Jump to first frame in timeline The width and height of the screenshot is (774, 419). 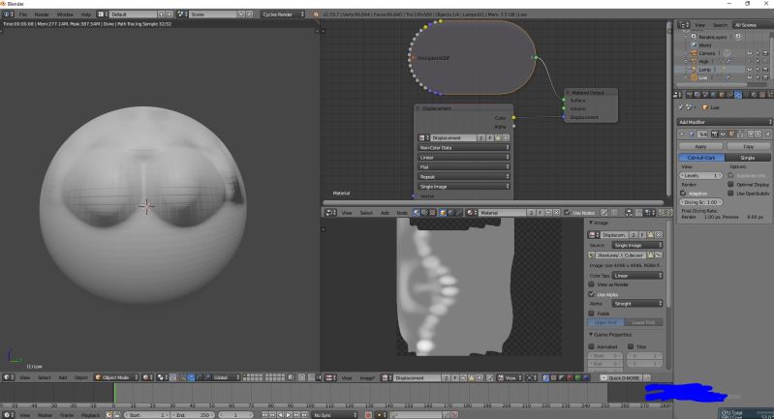[265, 415]
